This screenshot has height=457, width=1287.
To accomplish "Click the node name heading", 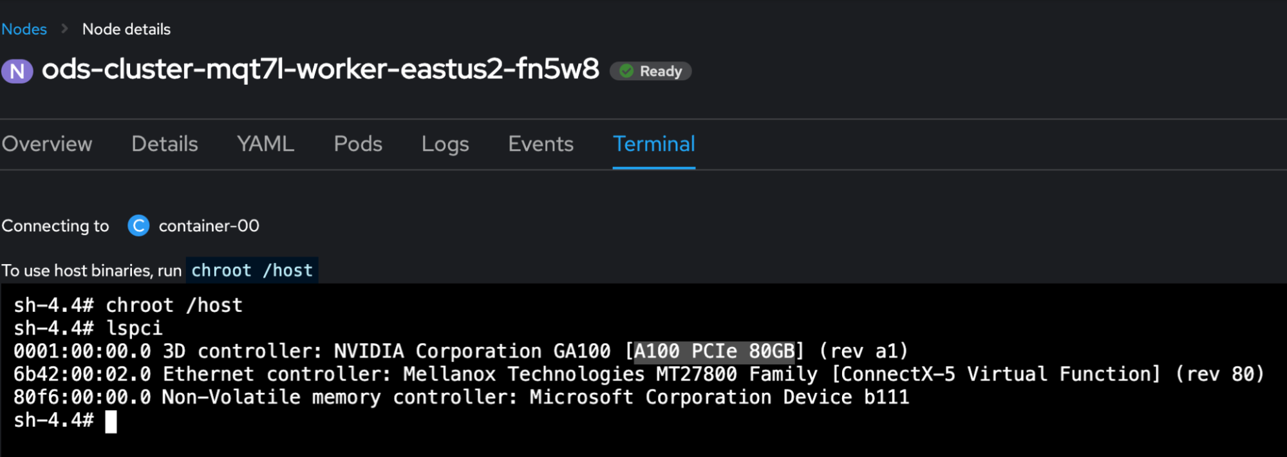I will pos(320,69).
